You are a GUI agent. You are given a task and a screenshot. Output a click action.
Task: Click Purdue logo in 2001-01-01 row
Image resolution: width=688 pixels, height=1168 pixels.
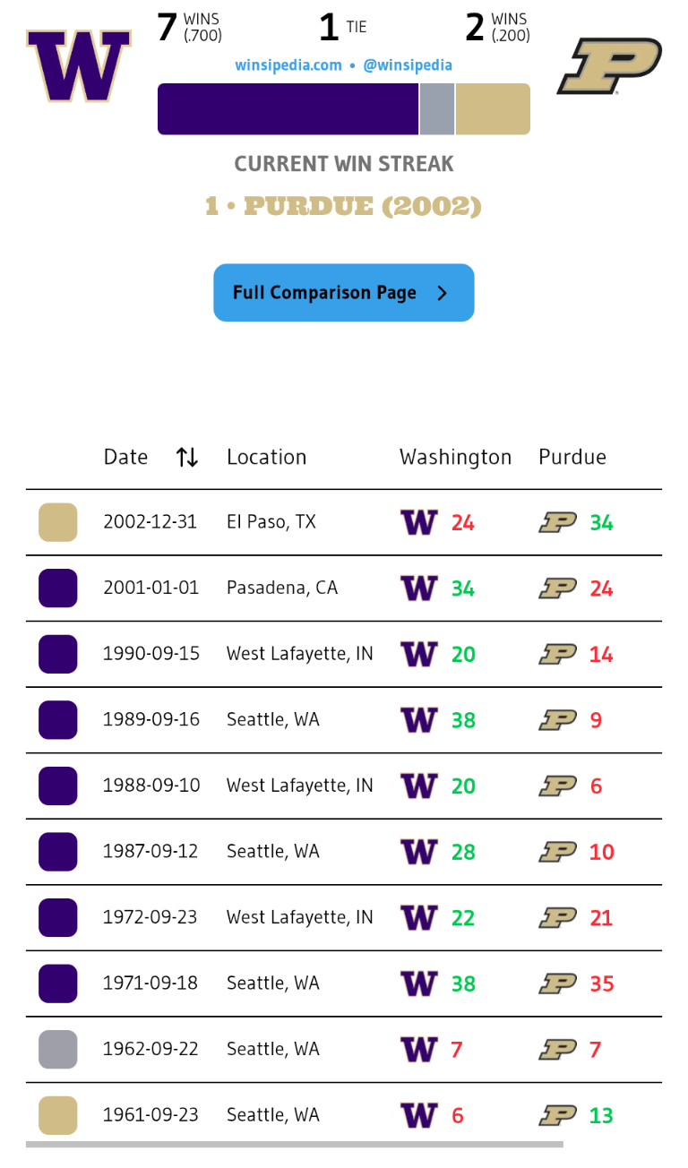pos(557,588)
